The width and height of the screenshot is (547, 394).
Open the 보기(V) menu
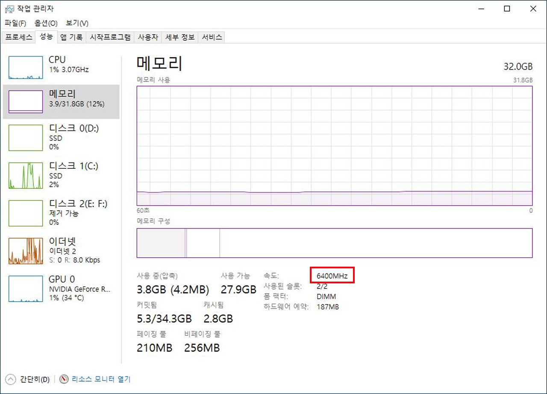tap(77, 23)
